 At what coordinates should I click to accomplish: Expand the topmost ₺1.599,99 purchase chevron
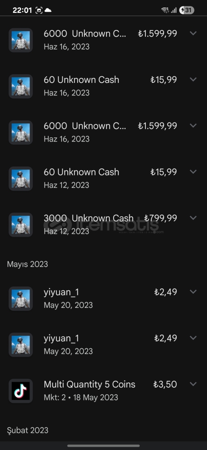(x=193, y=33)
